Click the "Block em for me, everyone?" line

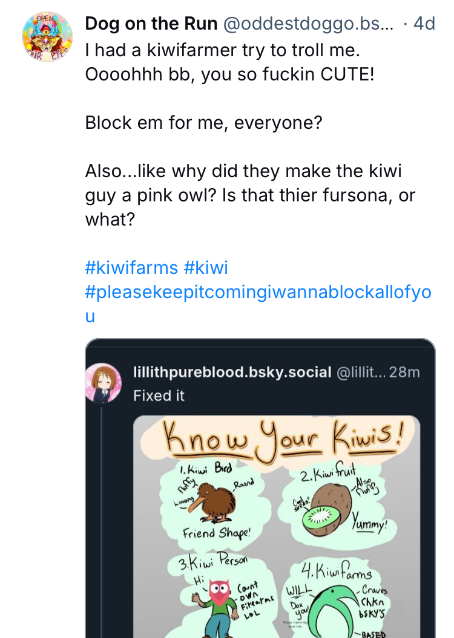click(203, 123)
